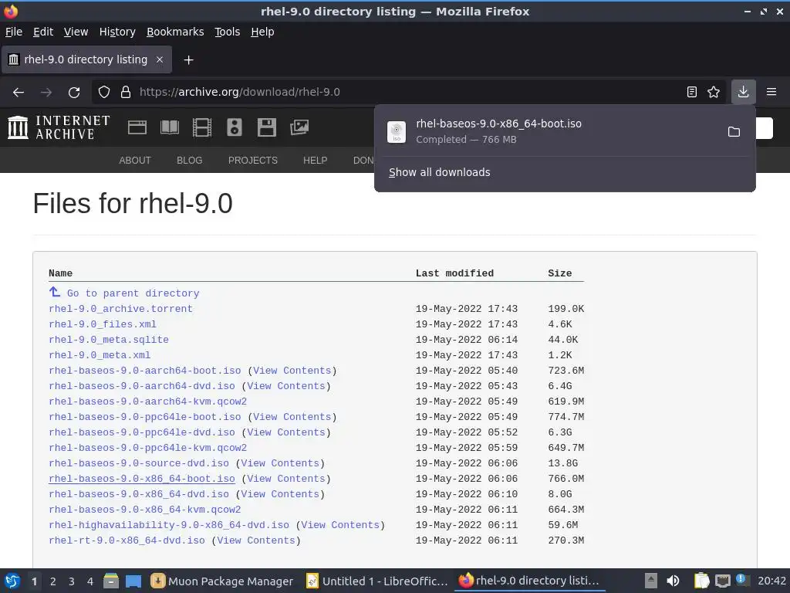Image resolution: width=790 pixels, height=593 pixels.
Task: Click the update notification tray icon
Action: point(741,579)
